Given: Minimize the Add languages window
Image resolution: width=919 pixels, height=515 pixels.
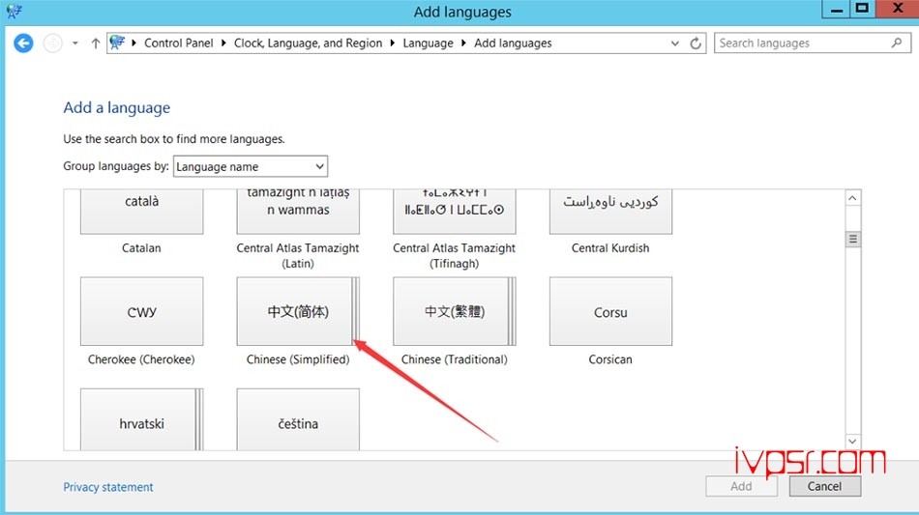Looking at the screenshot, I should click(x=837, y=9).
